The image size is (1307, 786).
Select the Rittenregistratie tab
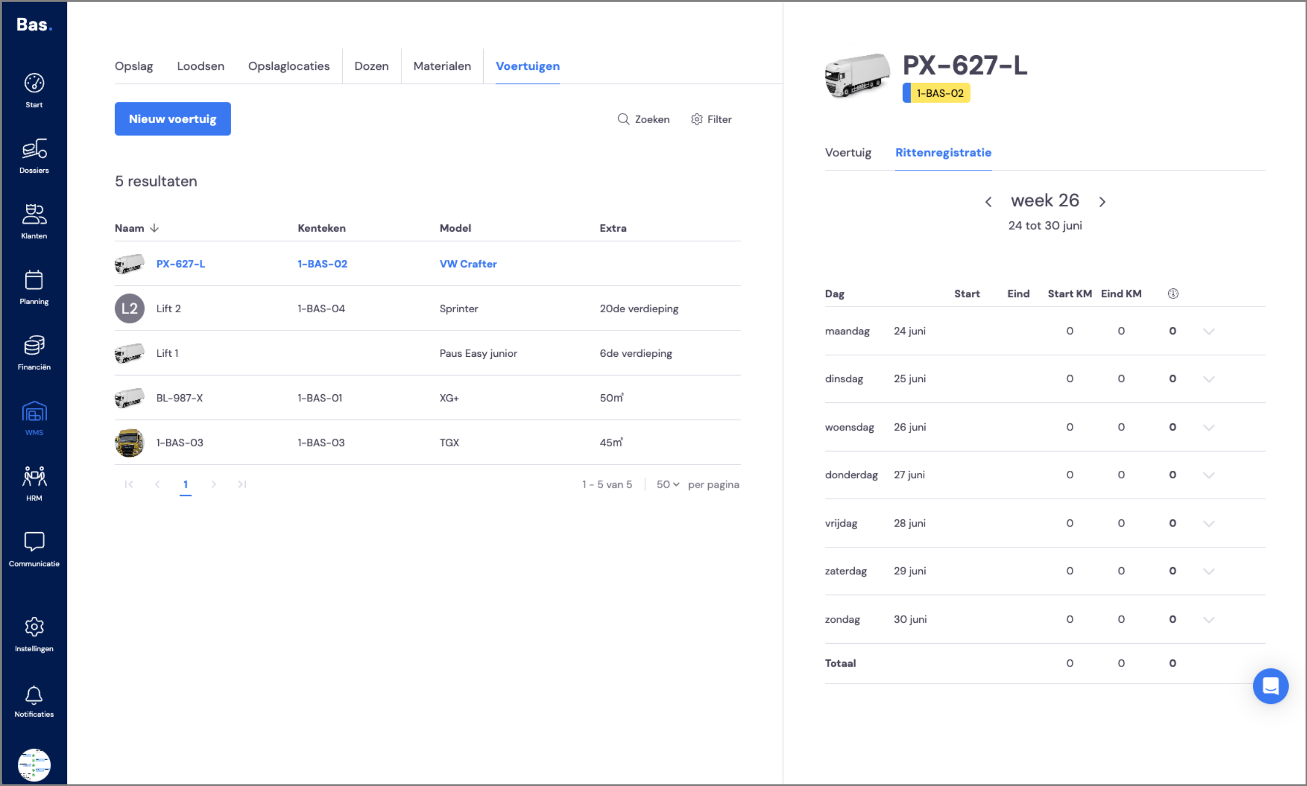click(943, 153)
